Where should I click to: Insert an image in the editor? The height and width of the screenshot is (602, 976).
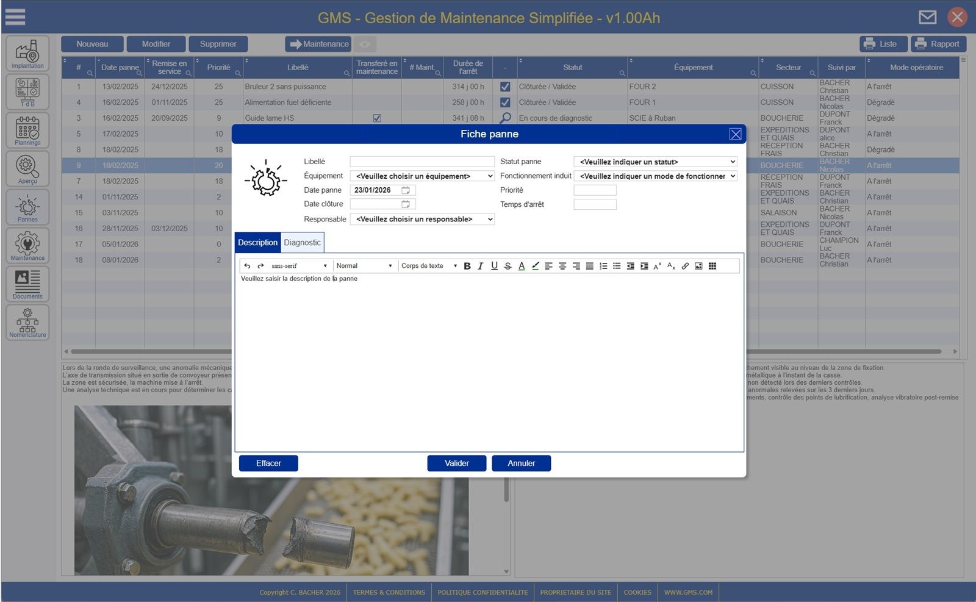[x=698, y=266]
